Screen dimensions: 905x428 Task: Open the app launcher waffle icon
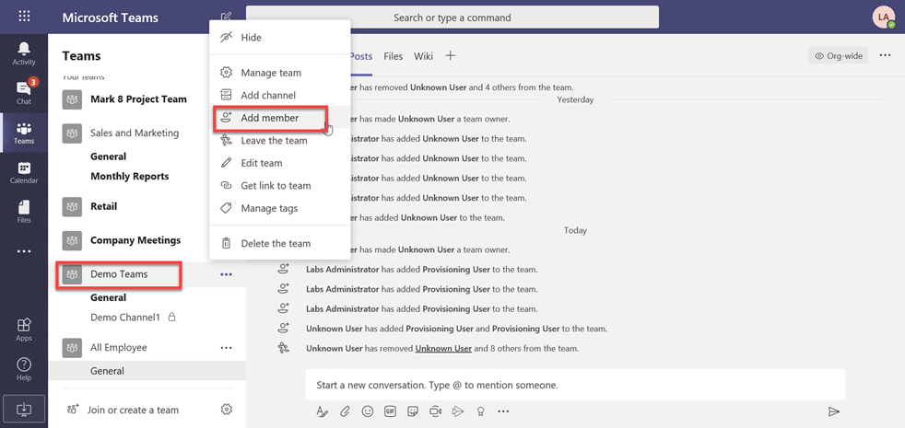(24, 17)
